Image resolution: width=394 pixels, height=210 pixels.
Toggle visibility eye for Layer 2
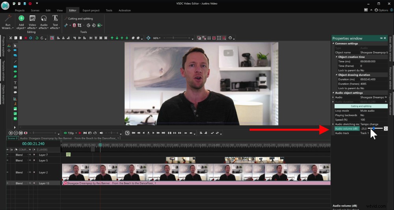[x=7, y=172]
